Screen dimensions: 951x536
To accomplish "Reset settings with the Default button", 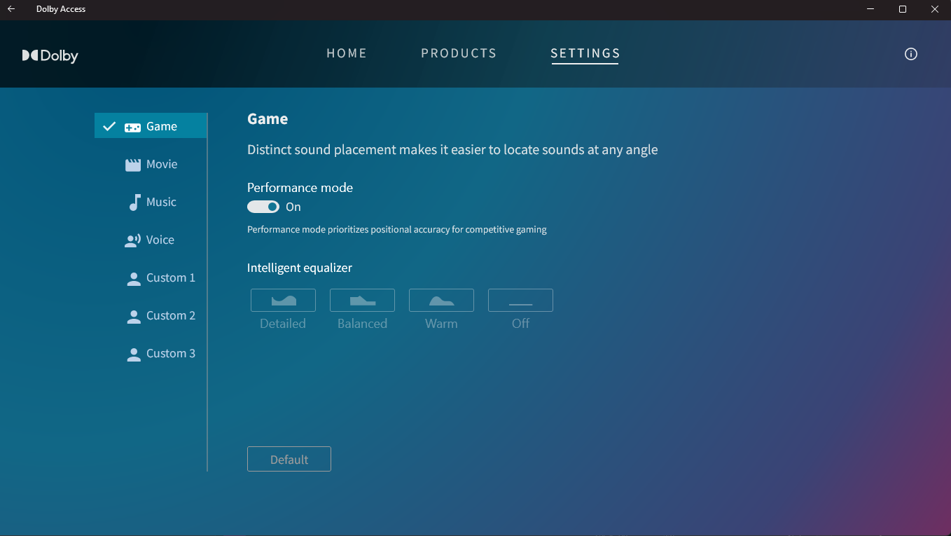I will [x=289, y=459].
